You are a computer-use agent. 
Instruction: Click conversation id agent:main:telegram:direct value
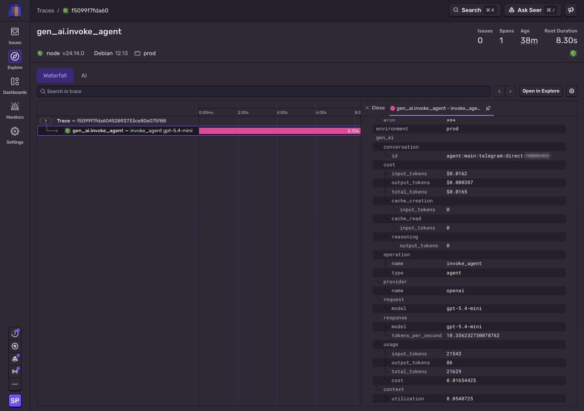[x=498, y=156]
